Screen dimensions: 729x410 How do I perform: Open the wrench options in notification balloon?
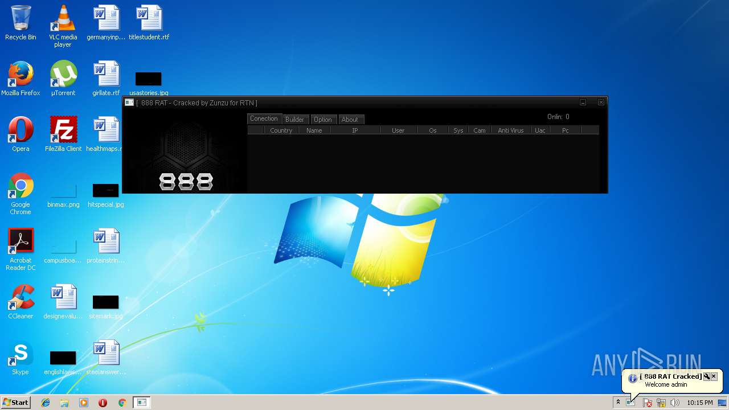click(x=706, y=376)
